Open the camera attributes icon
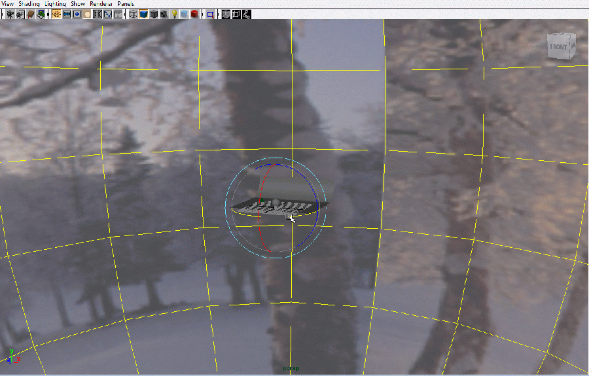589x376 pixels. point(21,14)
